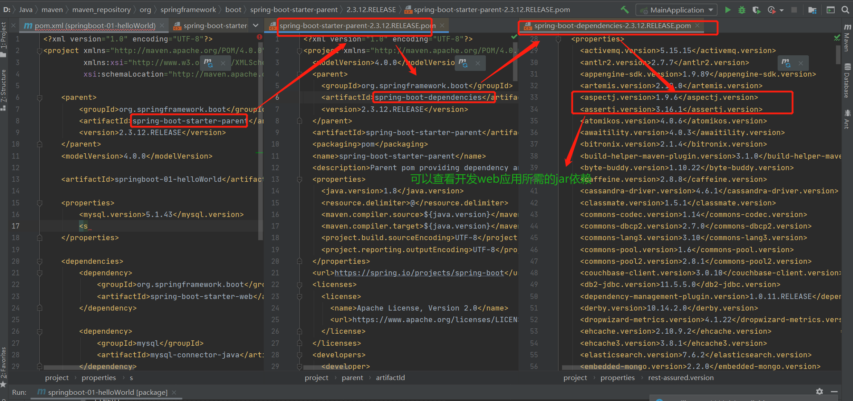Open the arrow next to profiler icon

coord(782,10)
